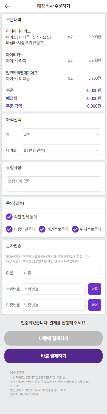Focus the 전화번호 input field

coord(54,289)
